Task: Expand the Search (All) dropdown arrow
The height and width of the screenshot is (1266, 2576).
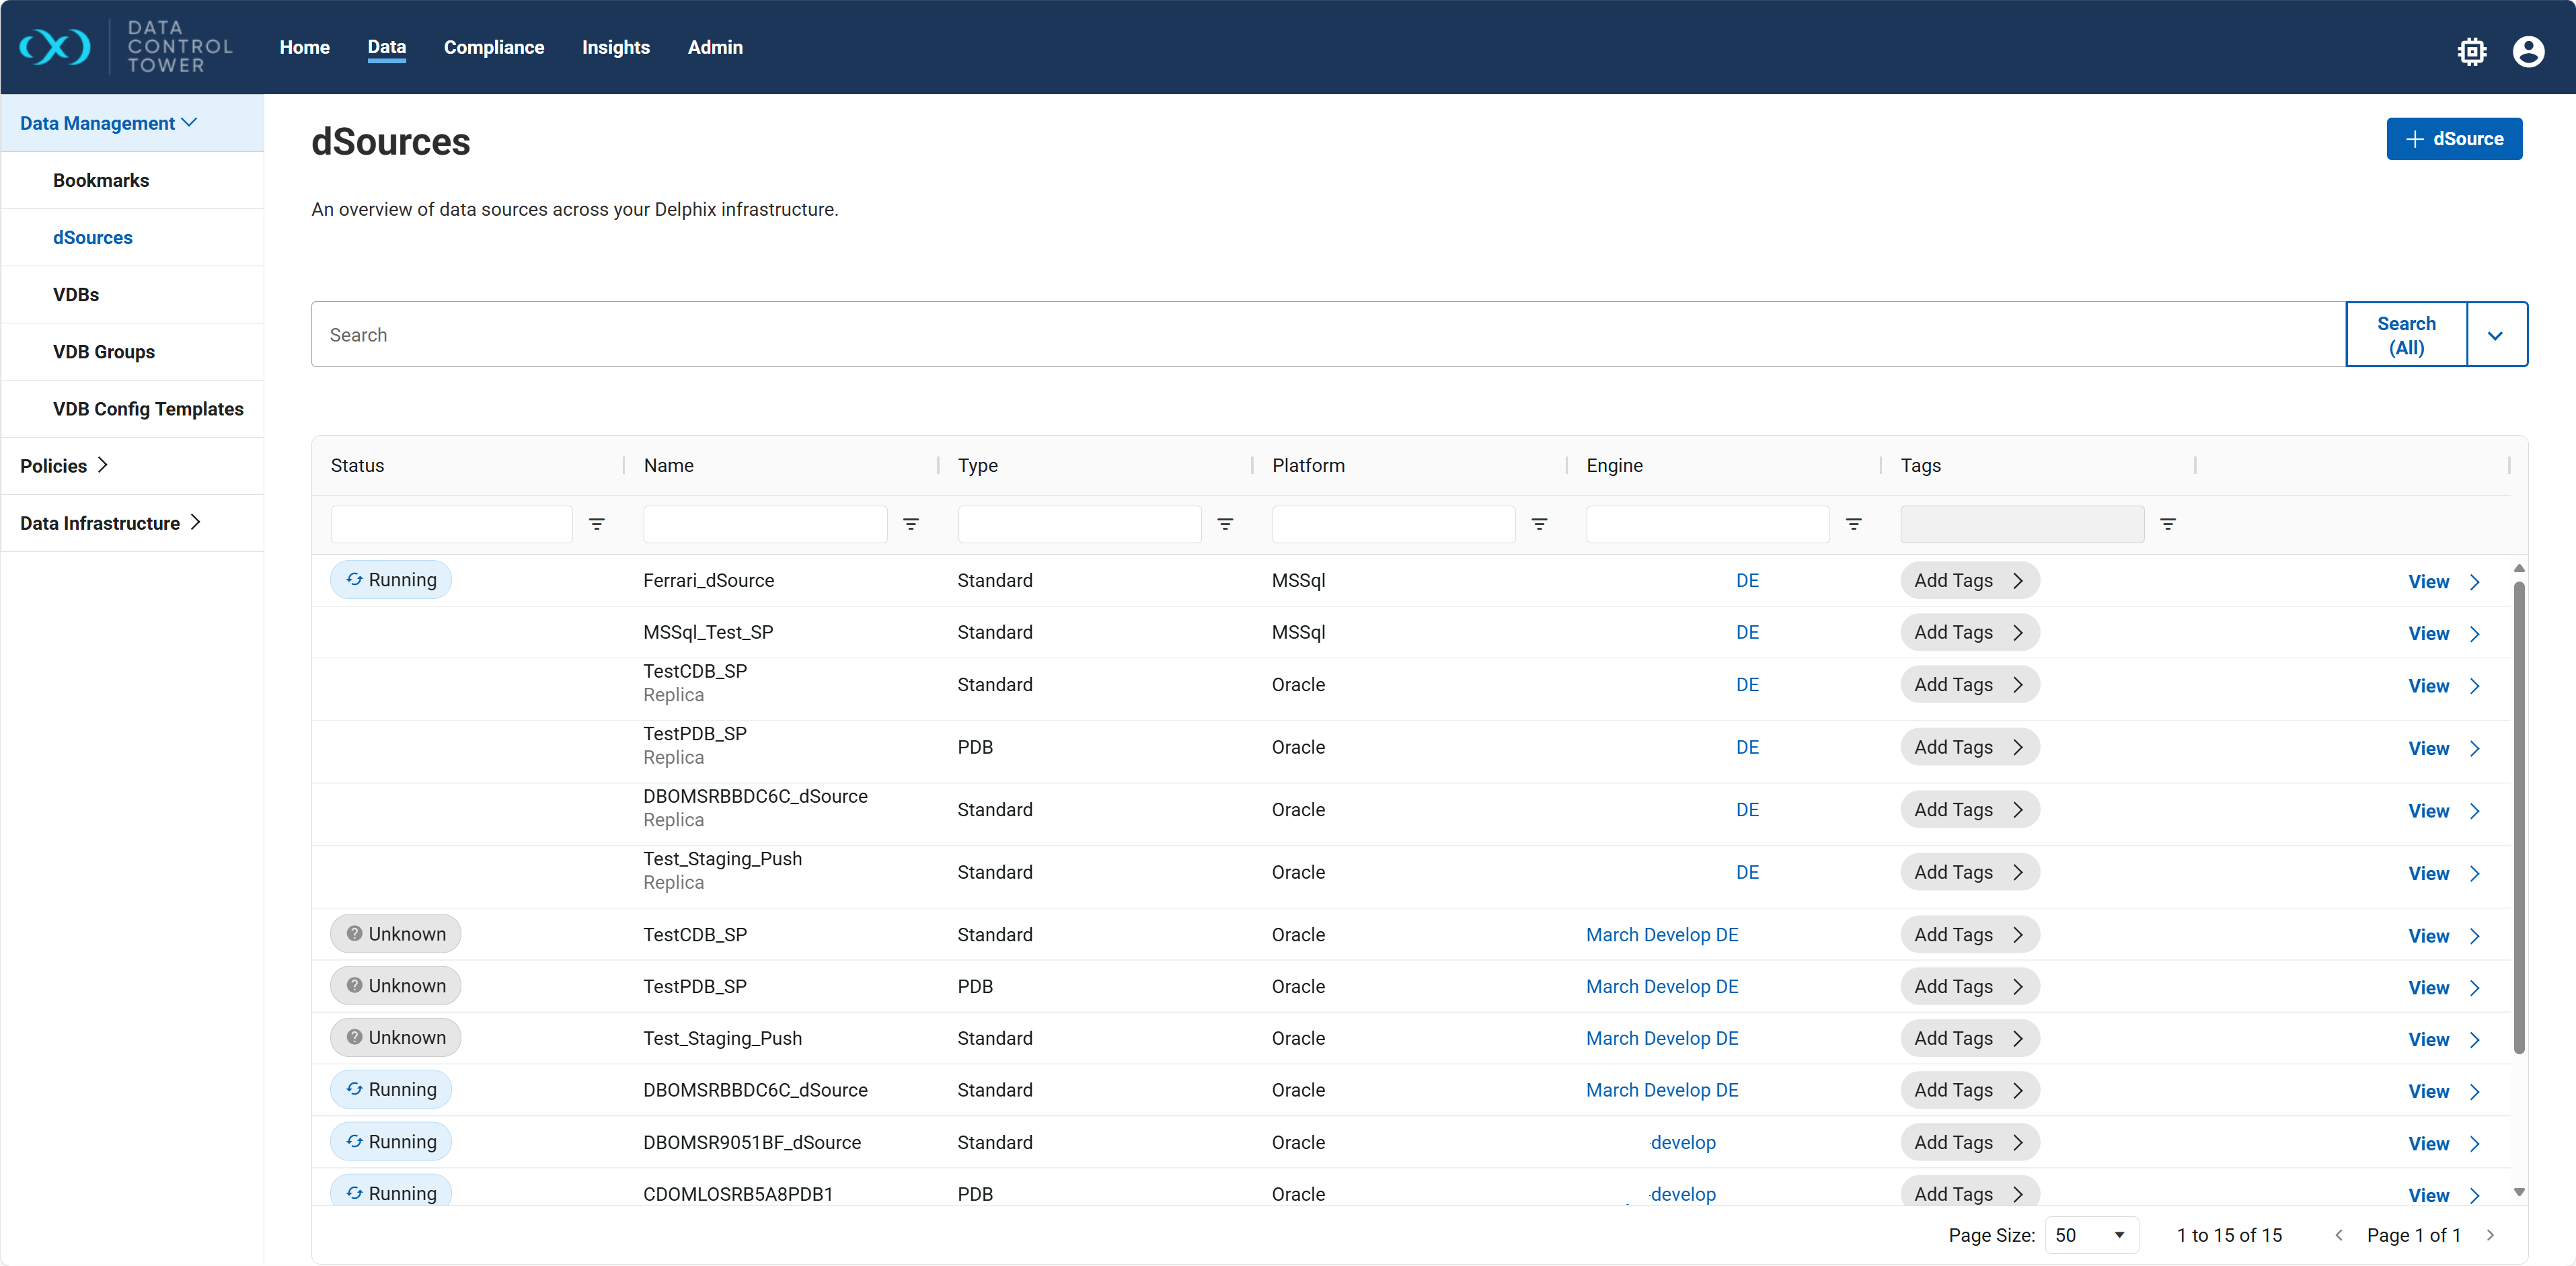Action: pyautogui.click(x=2495, y=335)
